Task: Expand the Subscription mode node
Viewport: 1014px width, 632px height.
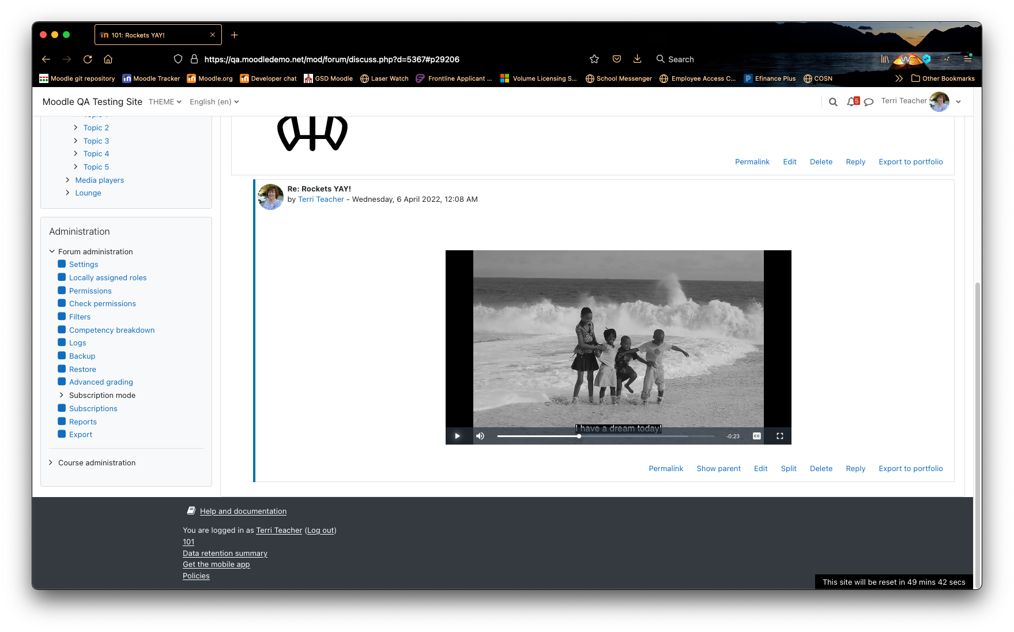Action: point(62,395)
